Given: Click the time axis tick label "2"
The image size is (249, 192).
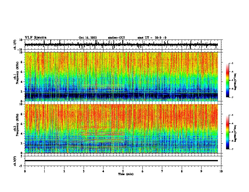Looking at the screenshot, I should coord(64,171).
